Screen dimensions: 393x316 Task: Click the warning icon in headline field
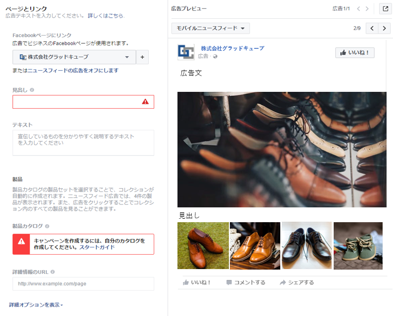pyautogui.click(x=145, y=102)
